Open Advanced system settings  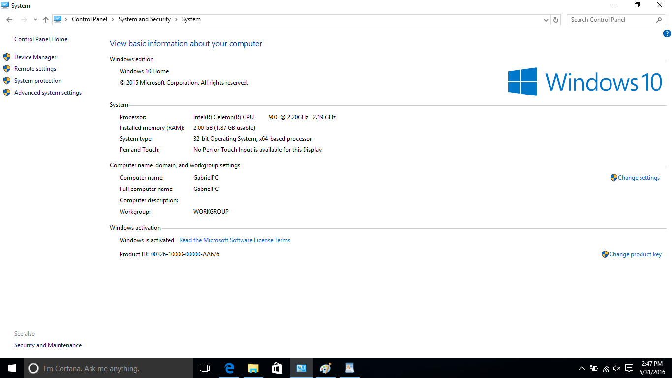coord(48,93)
